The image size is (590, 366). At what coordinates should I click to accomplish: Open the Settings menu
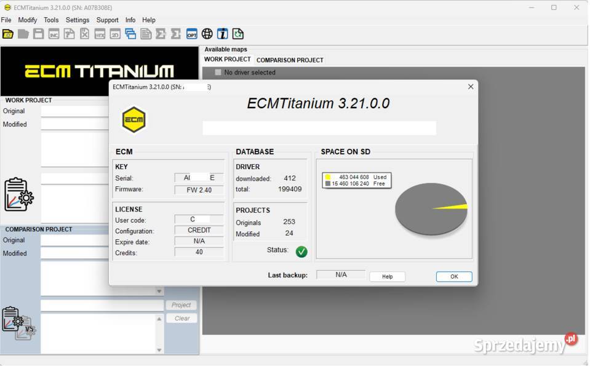pos(77,20)
